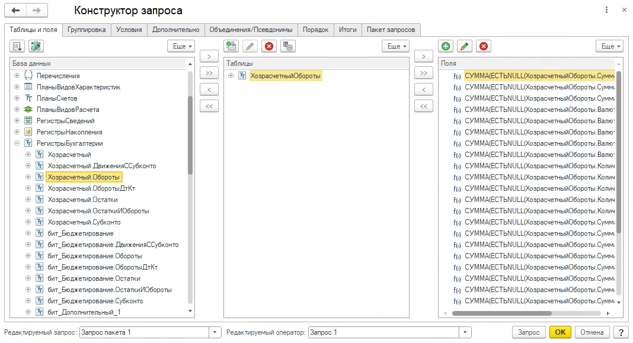Screen dimensions: 633x343
Task: Click the add table icon in Таблицы toolbar
Action: click(231, 46)
